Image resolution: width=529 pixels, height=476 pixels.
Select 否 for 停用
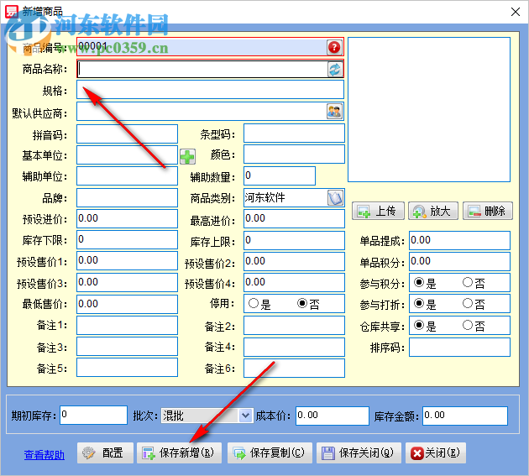[x=302, y=304]
